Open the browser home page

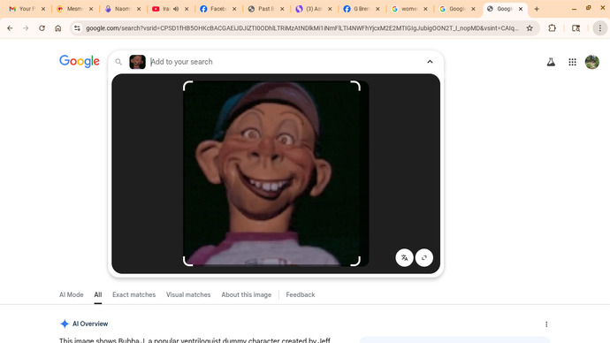tap(58, 28)
